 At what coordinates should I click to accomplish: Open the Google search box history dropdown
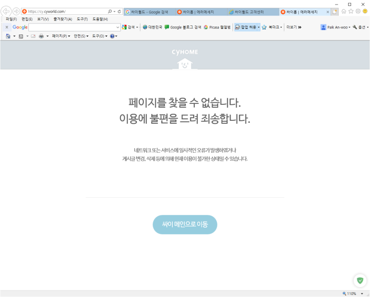coord(118,27)
